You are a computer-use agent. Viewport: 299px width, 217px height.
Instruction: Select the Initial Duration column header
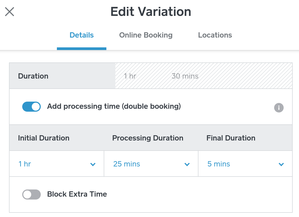tap(44, 138)
